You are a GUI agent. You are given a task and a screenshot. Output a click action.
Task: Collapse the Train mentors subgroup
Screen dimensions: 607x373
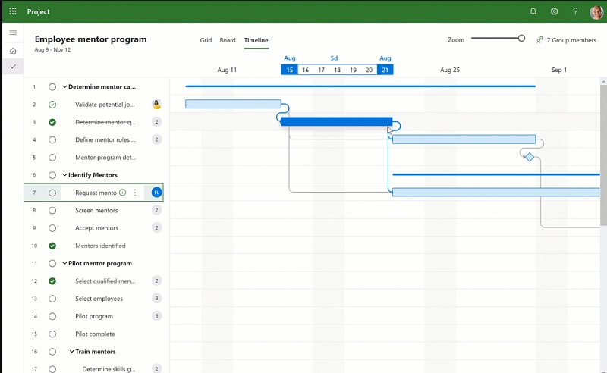72,352
